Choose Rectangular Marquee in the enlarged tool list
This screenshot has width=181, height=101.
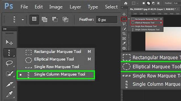coord(151,57)
